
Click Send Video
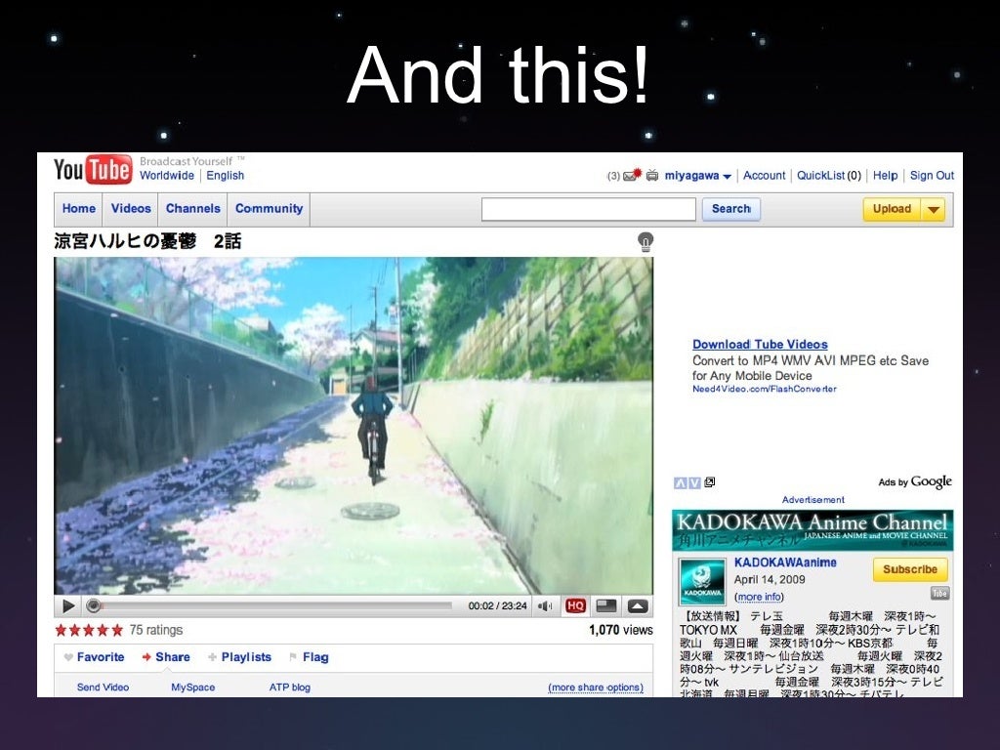click(x=103, y=687)
